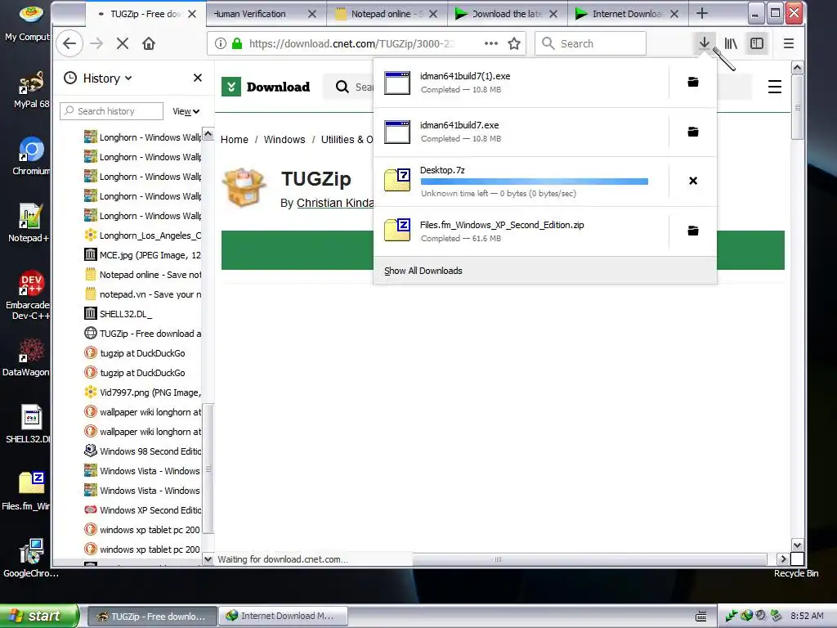Screen dimensions: 837x628
Task: Open notepad.vn history entry
Action: coord(142,294)
